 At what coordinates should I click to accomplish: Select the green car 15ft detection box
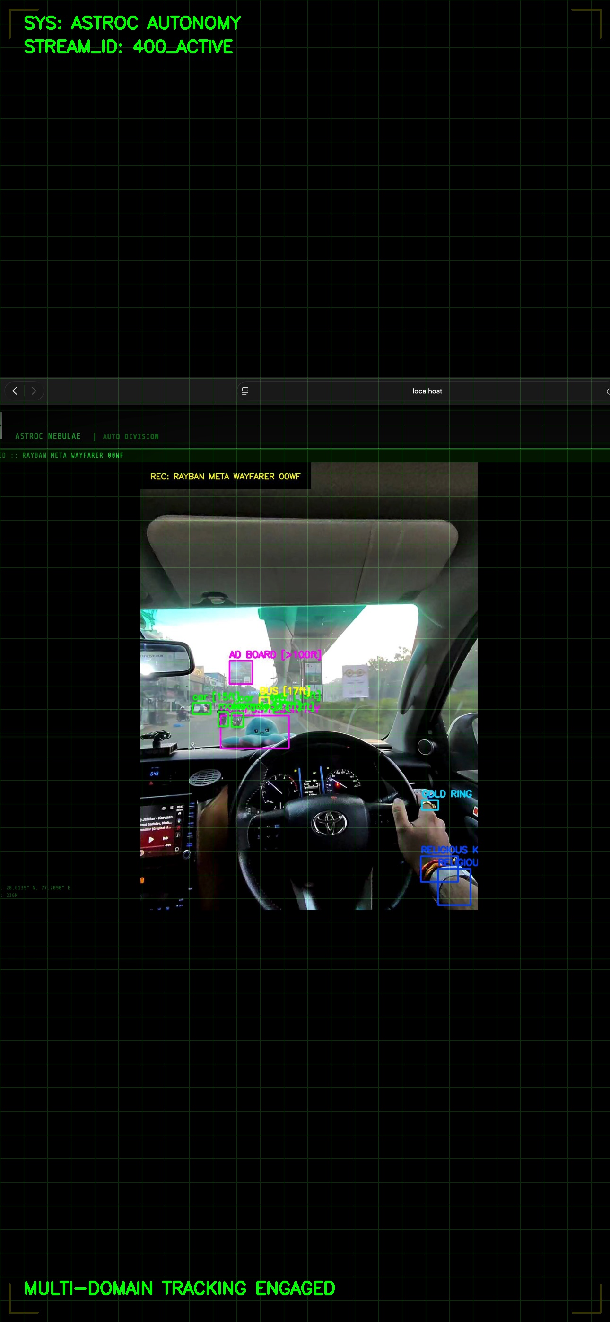tap(201, 709)
